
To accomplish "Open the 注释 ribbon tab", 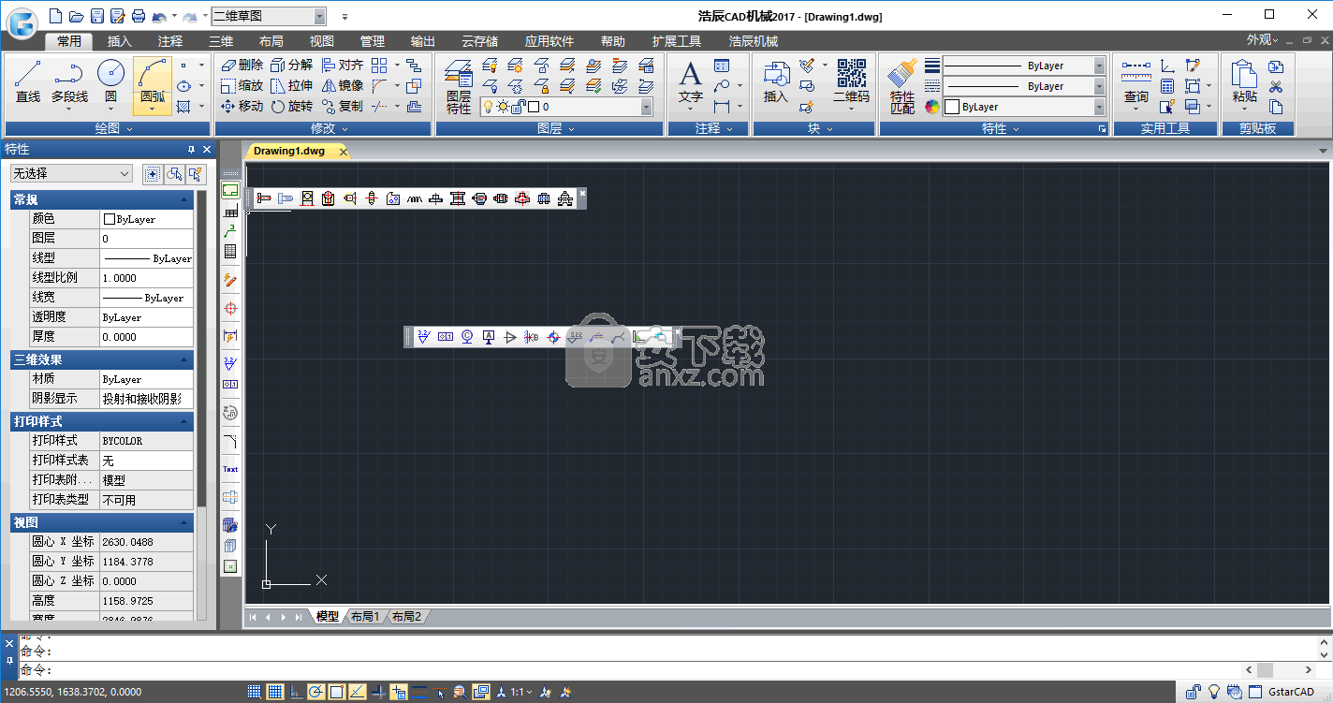I will point(170,41).
